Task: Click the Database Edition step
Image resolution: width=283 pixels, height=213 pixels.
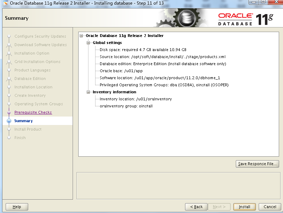Action: (x=30, y=79)
